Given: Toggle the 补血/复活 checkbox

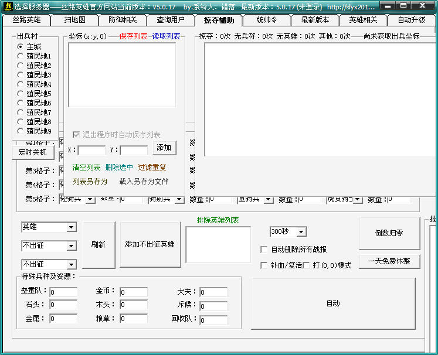Looking at the screenshot, I should (264, 265).
